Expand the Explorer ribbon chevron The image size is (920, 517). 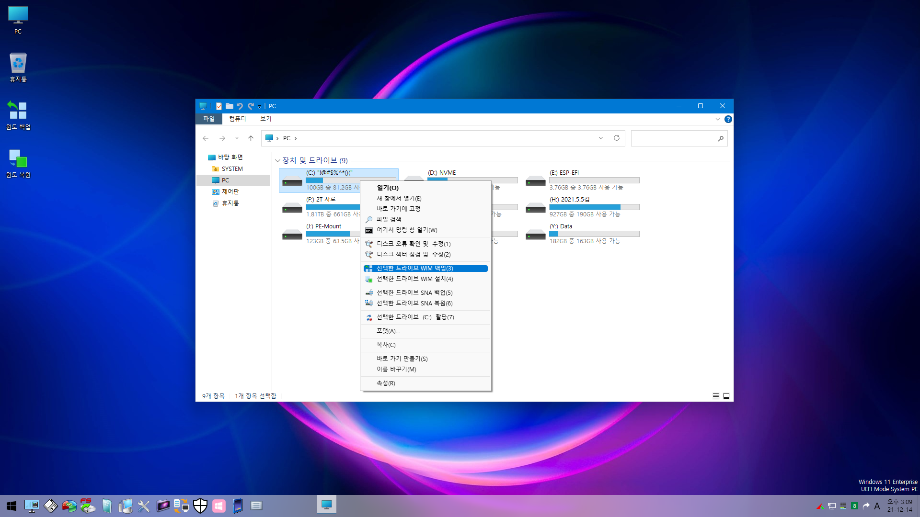[x=718, y=119]
